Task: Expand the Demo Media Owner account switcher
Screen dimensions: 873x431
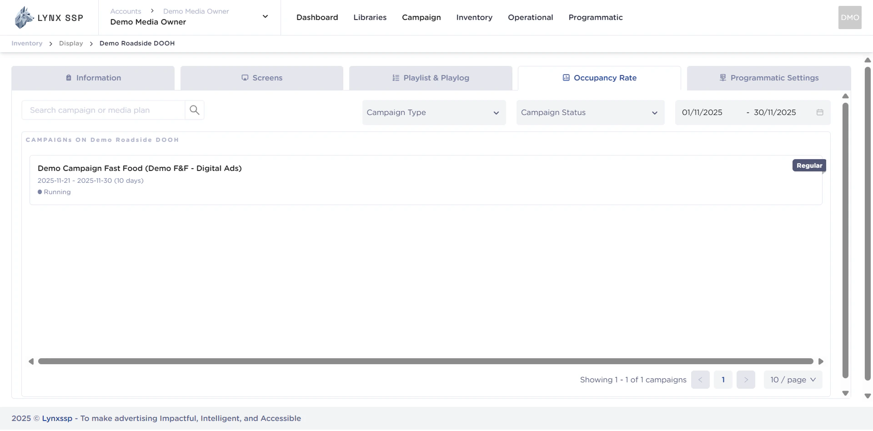Action: (266, 17)
